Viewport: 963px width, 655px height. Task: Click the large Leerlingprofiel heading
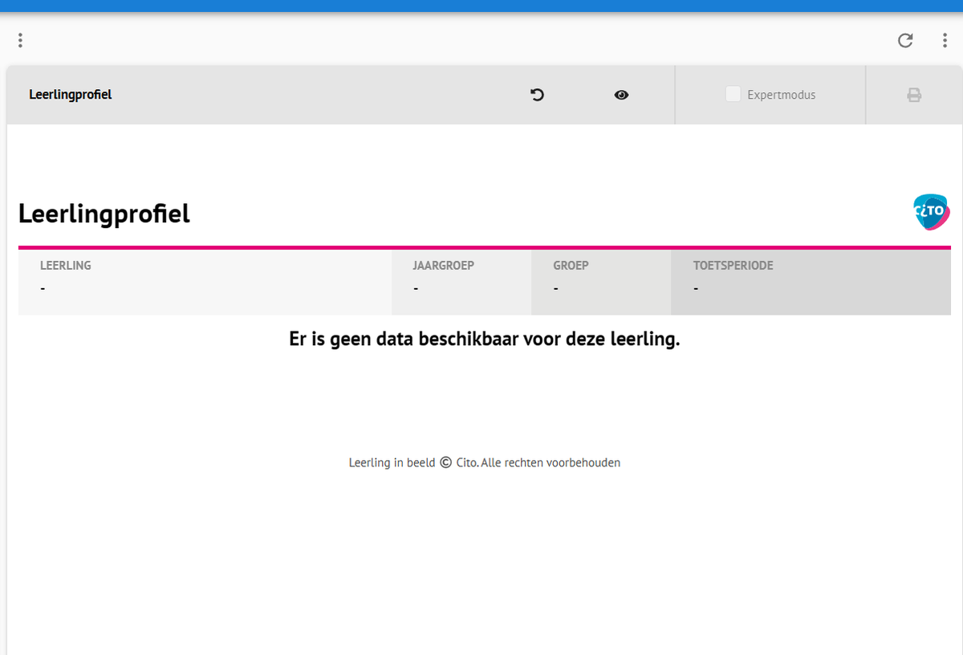pyautogui.click(x=104, y=214)
